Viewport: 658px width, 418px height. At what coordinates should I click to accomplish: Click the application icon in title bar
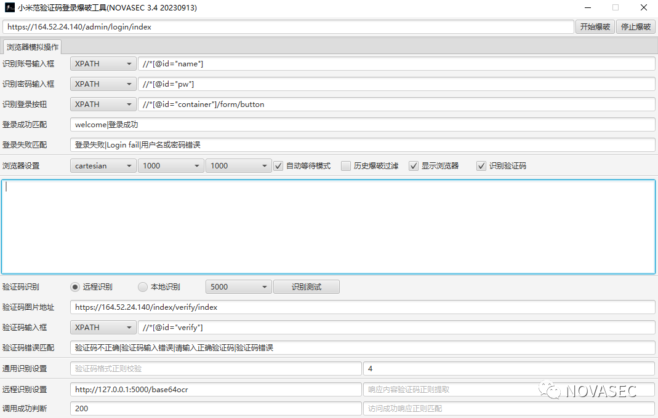click(10, 7)
